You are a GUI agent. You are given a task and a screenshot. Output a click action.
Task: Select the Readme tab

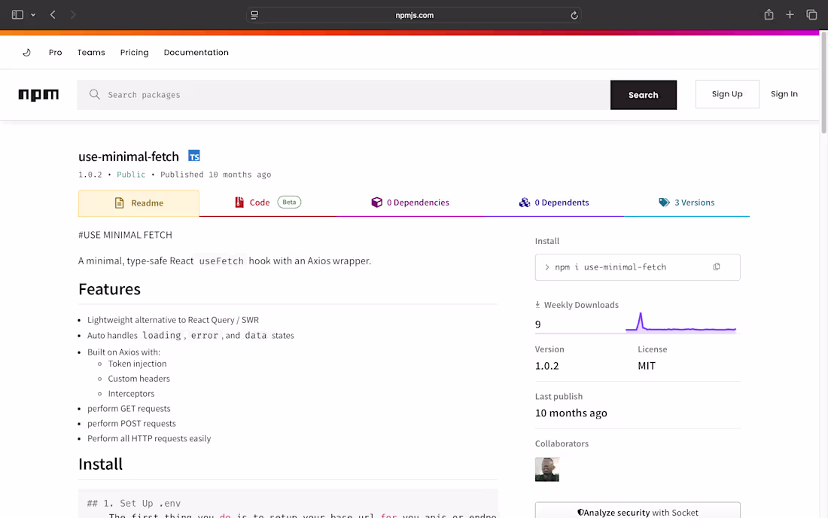[x=139, y=203]
